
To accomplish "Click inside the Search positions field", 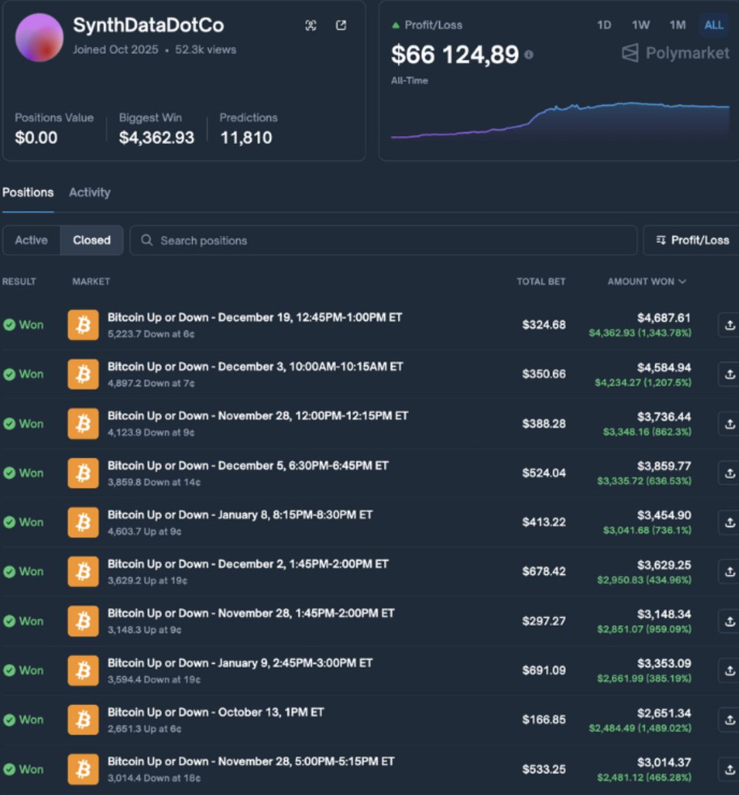I will coord(265,240).
